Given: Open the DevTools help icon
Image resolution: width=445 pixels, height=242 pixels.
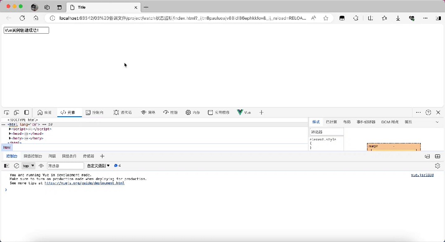Looking at the screenshot, I should [x=428, y=113].
